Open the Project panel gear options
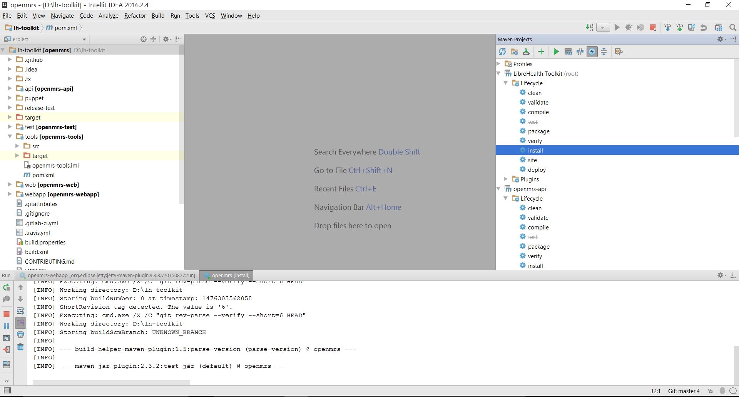This screenshot has width=739, height=397. tap(167, 39)
